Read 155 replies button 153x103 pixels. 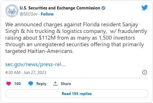click(x=77, y=94)
